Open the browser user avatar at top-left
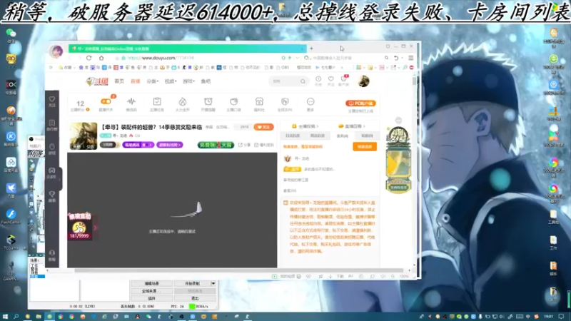The width and height of the screenshot is (571, 321). [56, 51]
